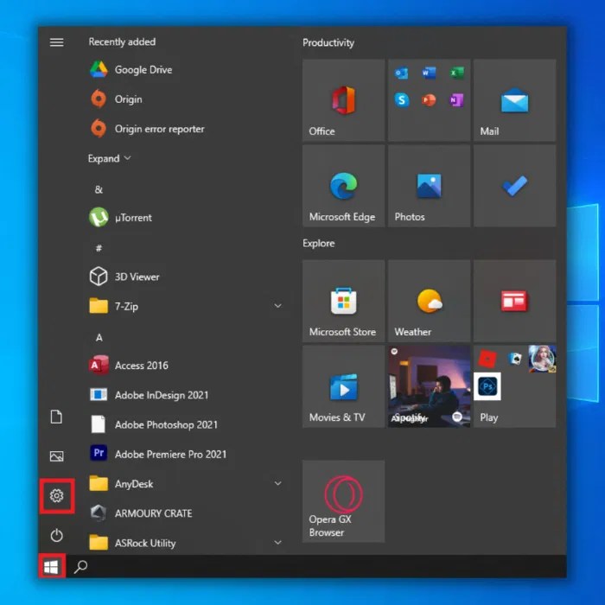
Task: Open Roblox icon in Play tile
Action: coord(487,359)
